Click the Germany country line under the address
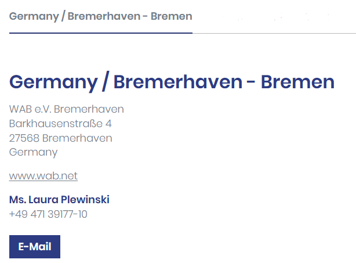This screenshot has height=263, width=356. click(x=34, y=153)
